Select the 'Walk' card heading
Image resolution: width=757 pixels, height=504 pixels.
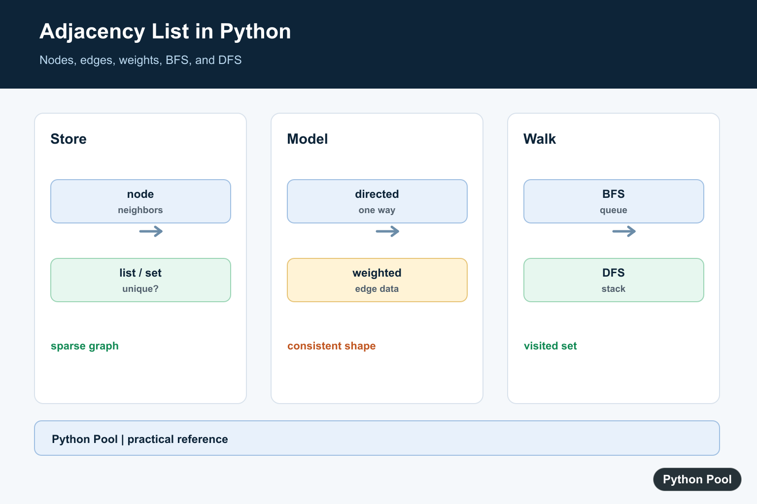pyautogui.click(x=540, y=139)
